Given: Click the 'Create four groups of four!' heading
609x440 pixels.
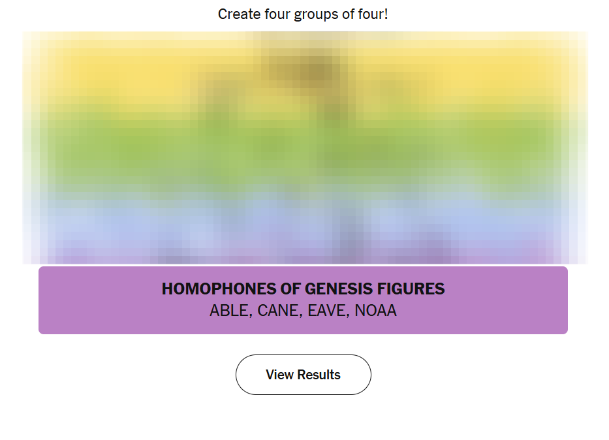Looking at the screenshot, I should (303, 14).
